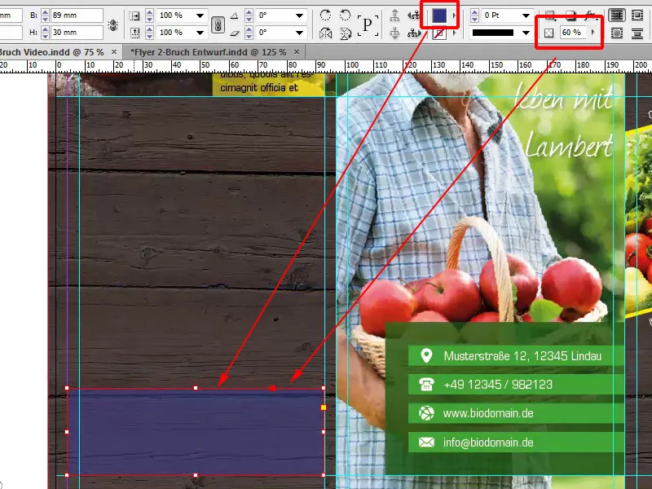Viewport: 652px width, 489px height.
Task: Click the shear angle icon
Action: [235, 33]
